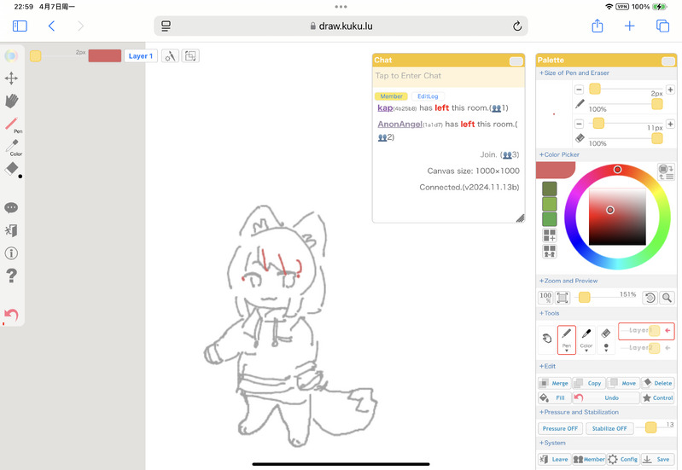Select Layer2 in the Tools section
The width and height of the screenshot is (682, 470).
tap(646, 348)
